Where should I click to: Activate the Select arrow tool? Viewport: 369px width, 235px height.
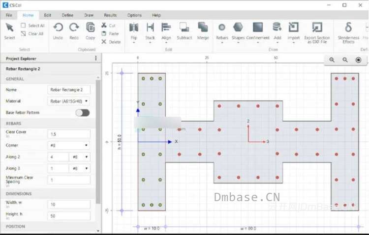tap(10, 31)
